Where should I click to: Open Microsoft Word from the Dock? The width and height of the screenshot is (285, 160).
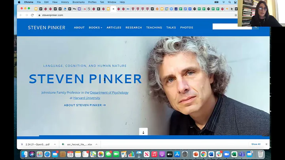coord(211,154)
